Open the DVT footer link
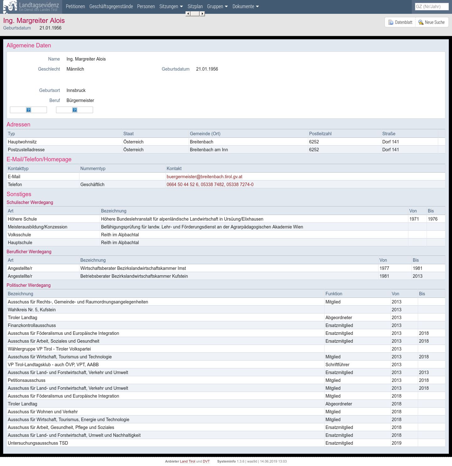This screenshot has width=452, height=466. click(206, 461)
